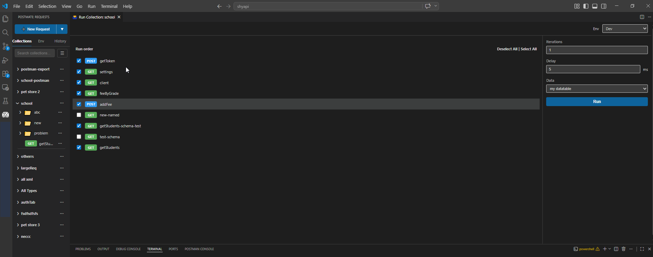This screenshot has height=257, width=653.
Task: Open the Postmate envelope icon
Action: 5,115
